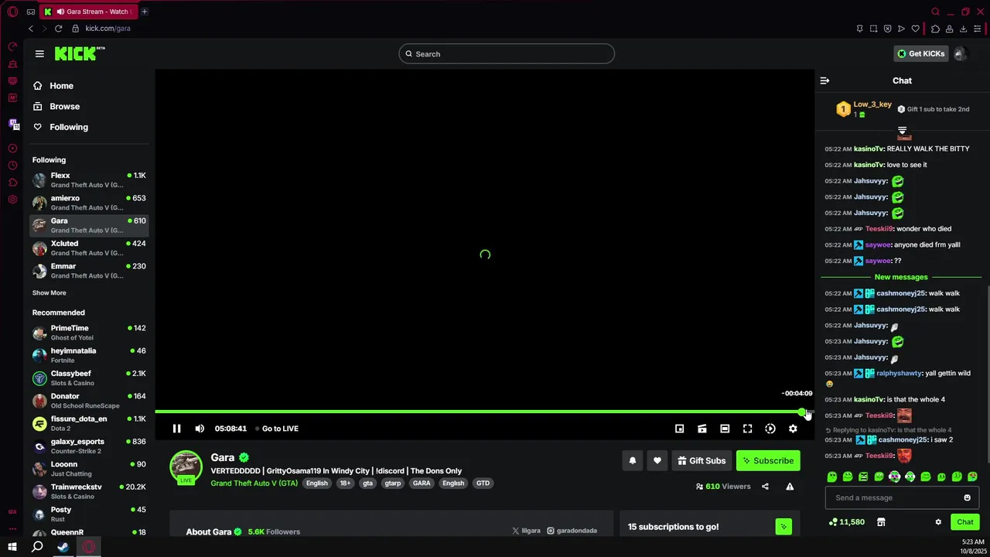
Task: Toggle follow heart for Gara
Action: click(657, 460)
